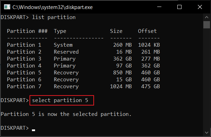The image size is (211, 137).
Task: Close the diskpart.exe window
Action: pyautogui.click(x=200, y=7)
